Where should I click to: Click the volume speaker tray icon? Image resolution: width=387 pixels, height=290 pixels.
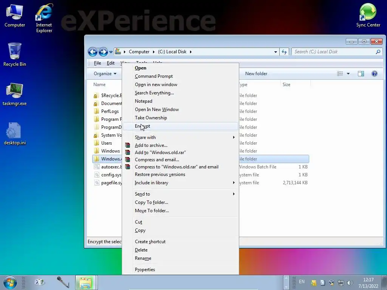click(x=350, y=282)
